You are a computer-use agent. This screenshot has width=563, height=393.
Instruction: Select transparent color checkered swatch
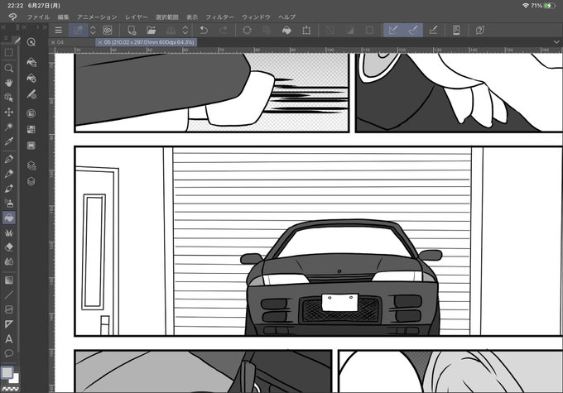tap(10, 389)
